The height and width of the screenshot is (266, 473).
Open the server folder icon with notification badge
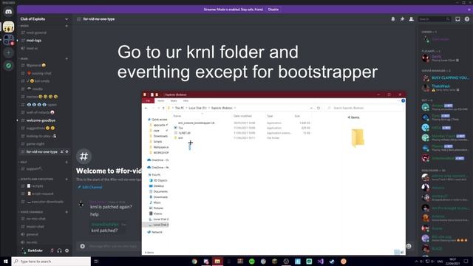point(8,40)
